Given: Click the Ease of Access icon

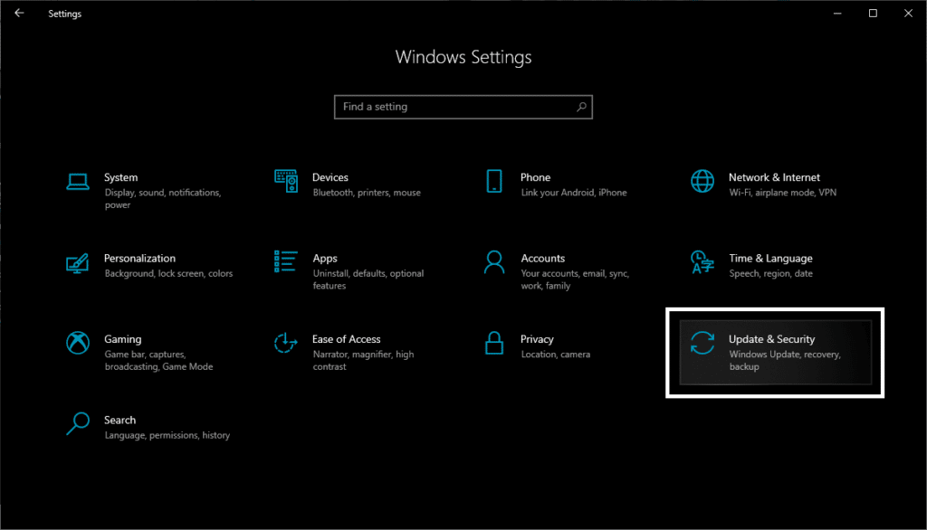Looking at the screenshot, I should (x=285, y=343).
